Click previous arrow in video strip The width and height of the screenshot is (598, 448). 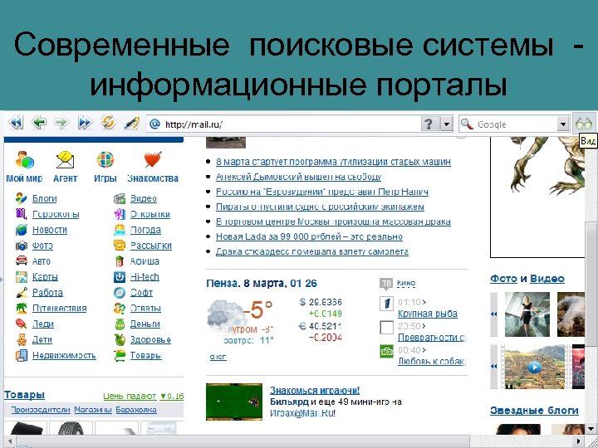point(494,367)
